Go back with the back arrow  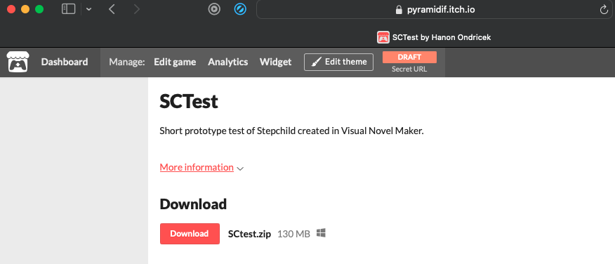(x=112, y=9)
